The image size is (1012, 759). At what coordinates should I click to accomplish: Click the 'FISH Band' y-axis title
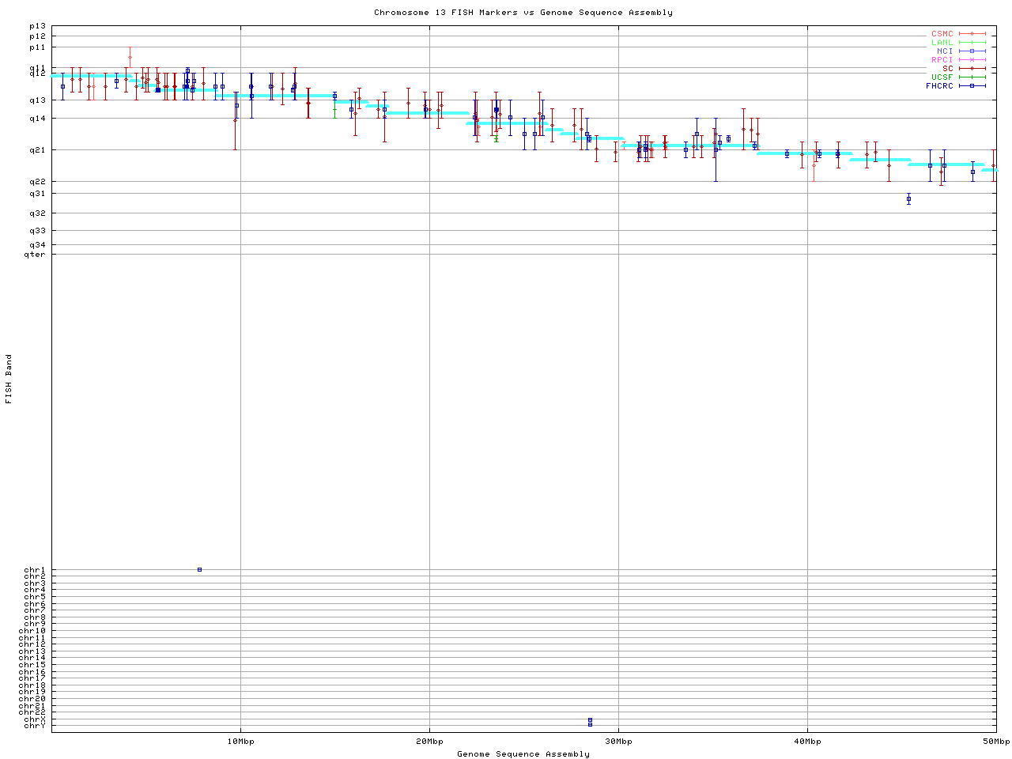tap(9, 379)
